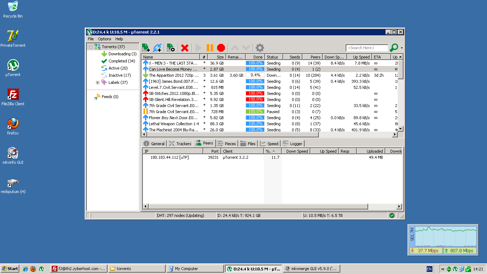The width and height of the screenshot is (487, 274).
Task: Select Feeds (0) in the sidebar
Action: point(110,97)
